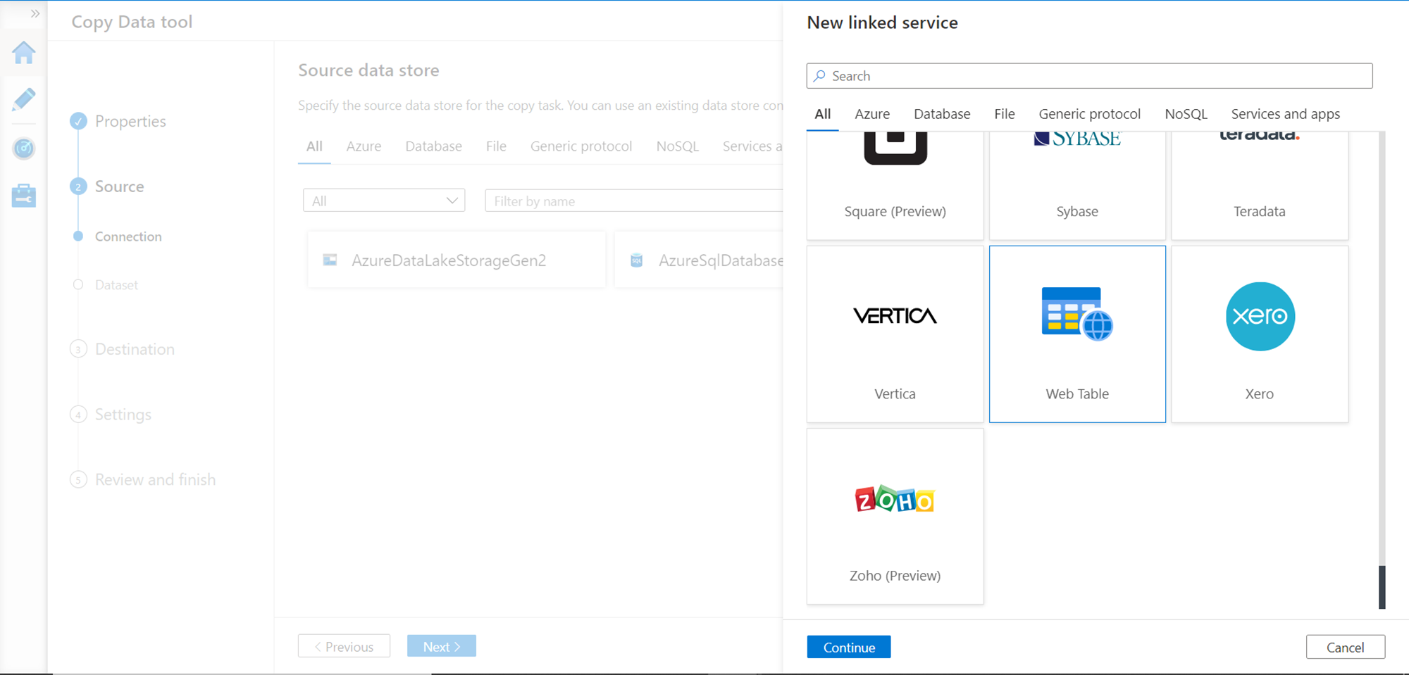Image resolution: width=1409 pixels, height=675 pixels.
Task: Click the Destination step number icon
Action: point(78,349)
